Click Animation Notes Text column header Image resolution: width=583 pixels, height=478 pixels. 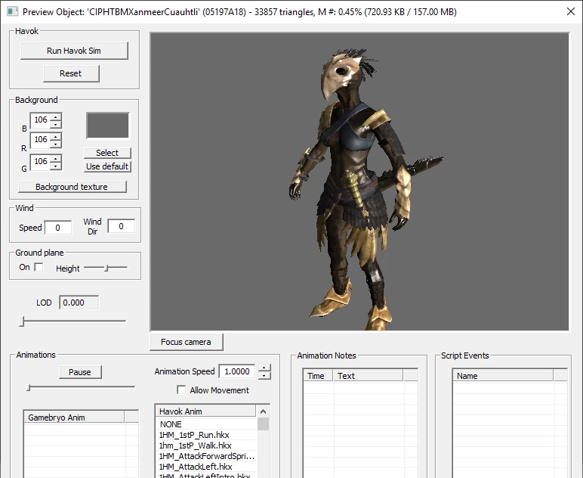[x=368, y=376]
